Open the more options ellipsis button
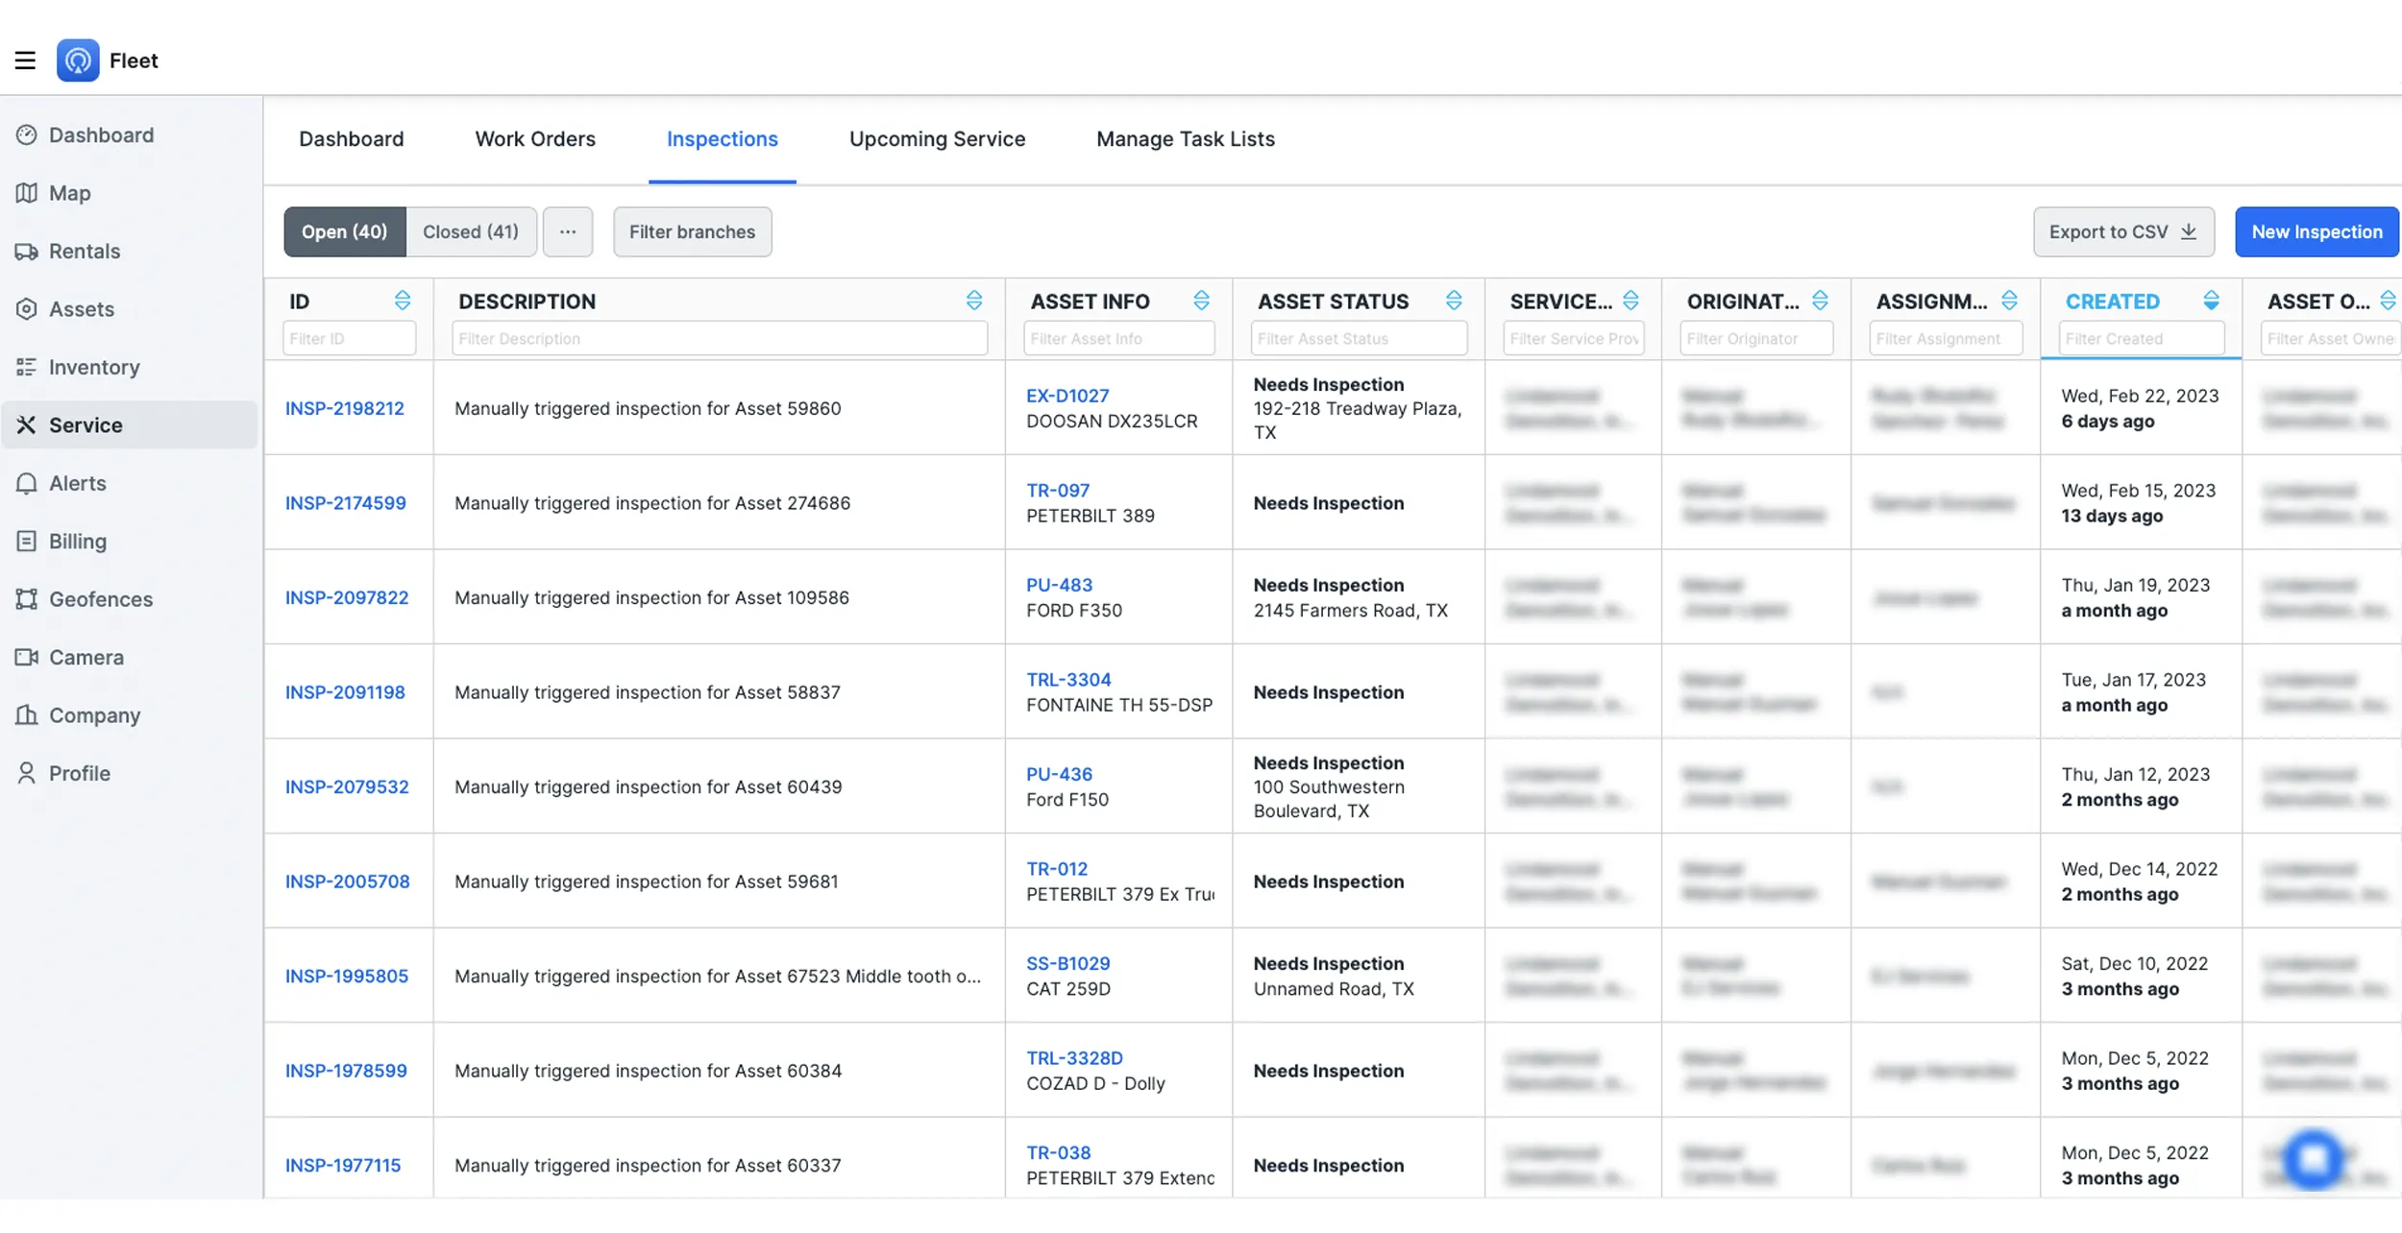This screenshot has width=2402, height=1233. click(568, 231)
